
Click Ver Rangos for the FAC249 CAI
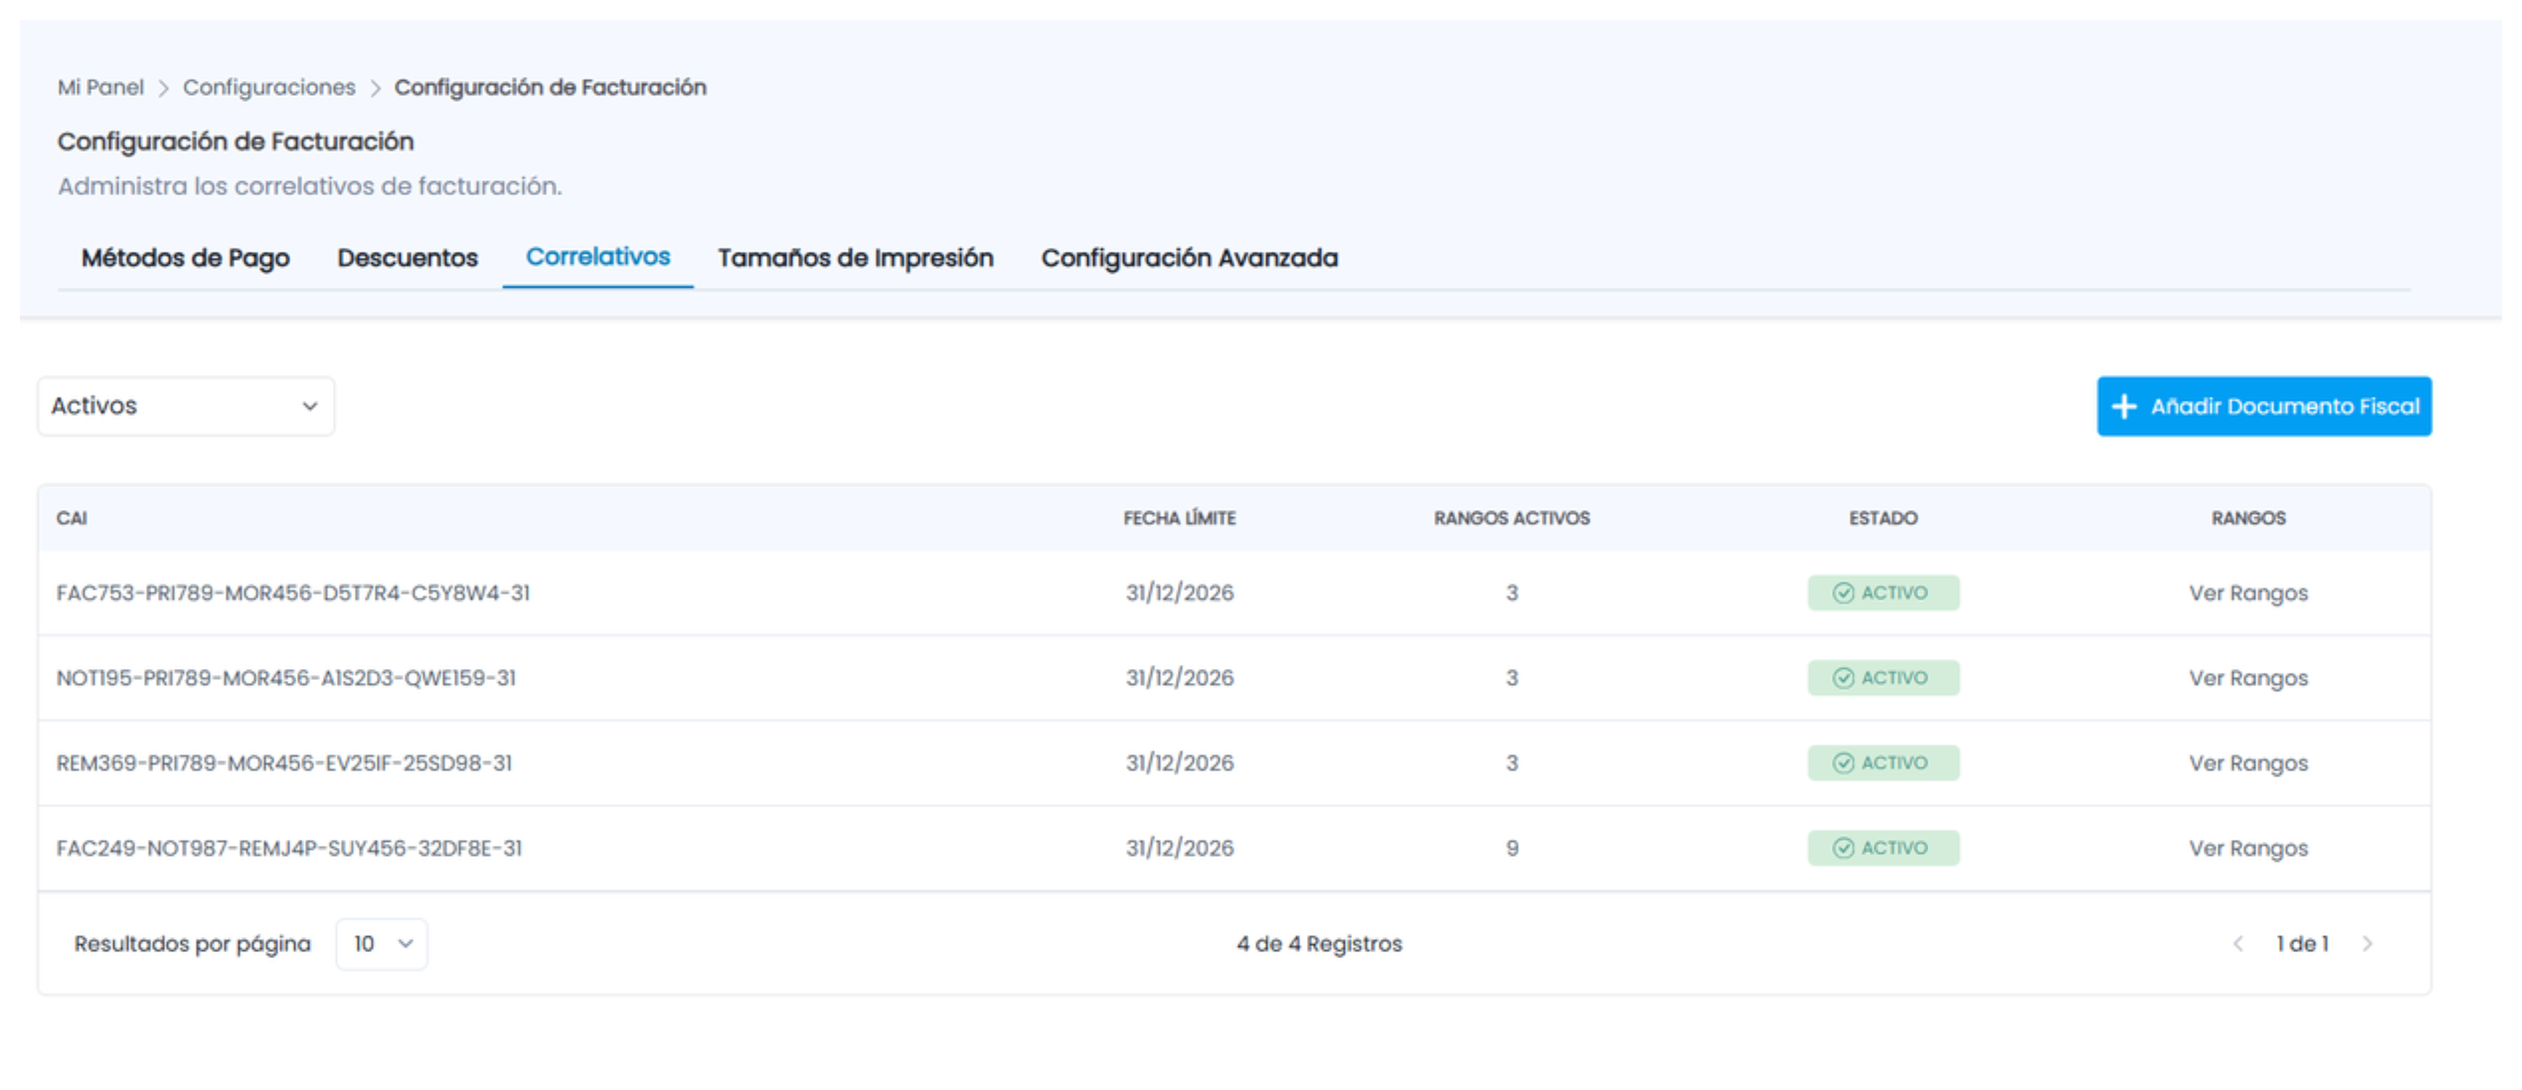2248,850
